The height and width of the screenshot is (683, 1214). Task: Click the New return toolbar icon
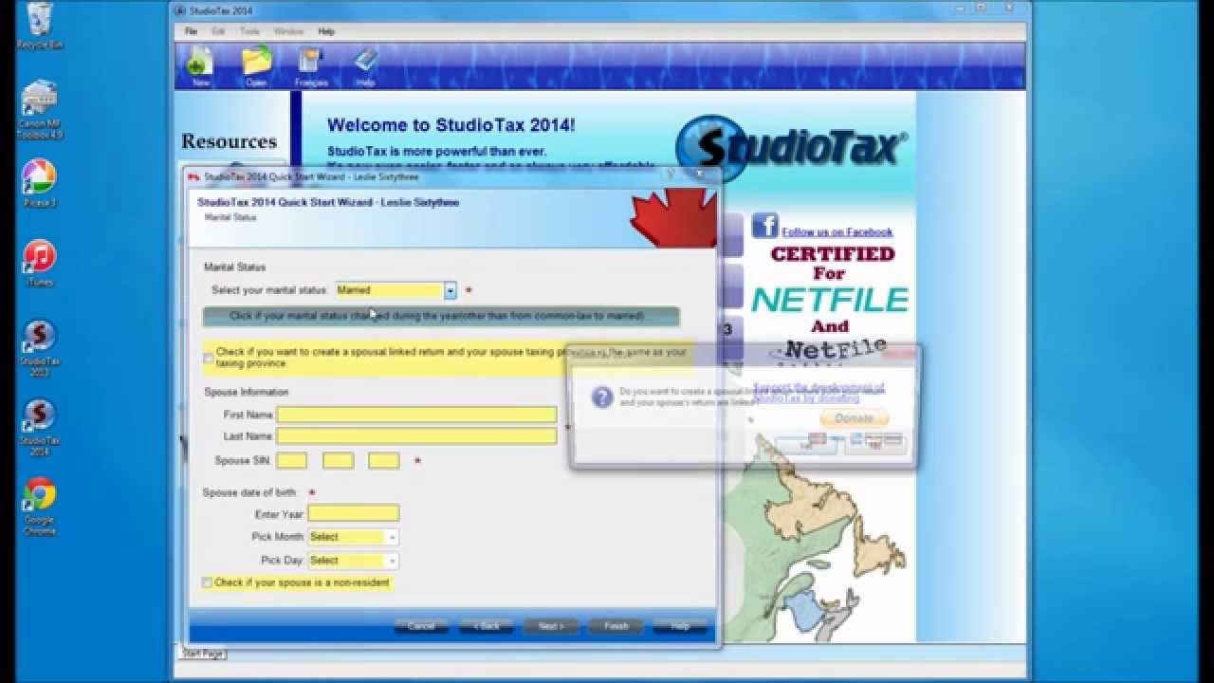point(201,66)
